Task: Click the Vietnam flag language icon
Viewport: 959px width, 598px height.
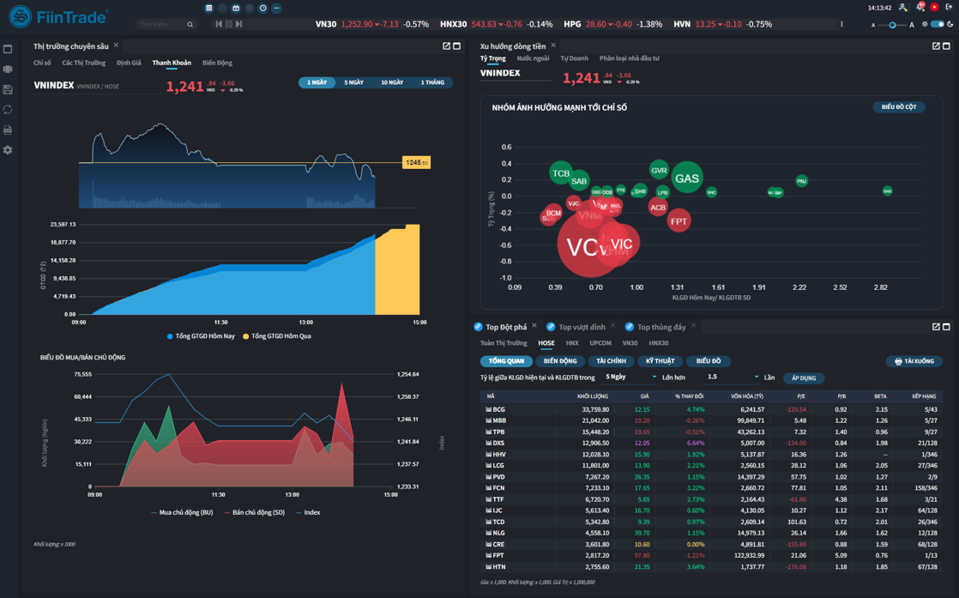Action: [934, 8]
